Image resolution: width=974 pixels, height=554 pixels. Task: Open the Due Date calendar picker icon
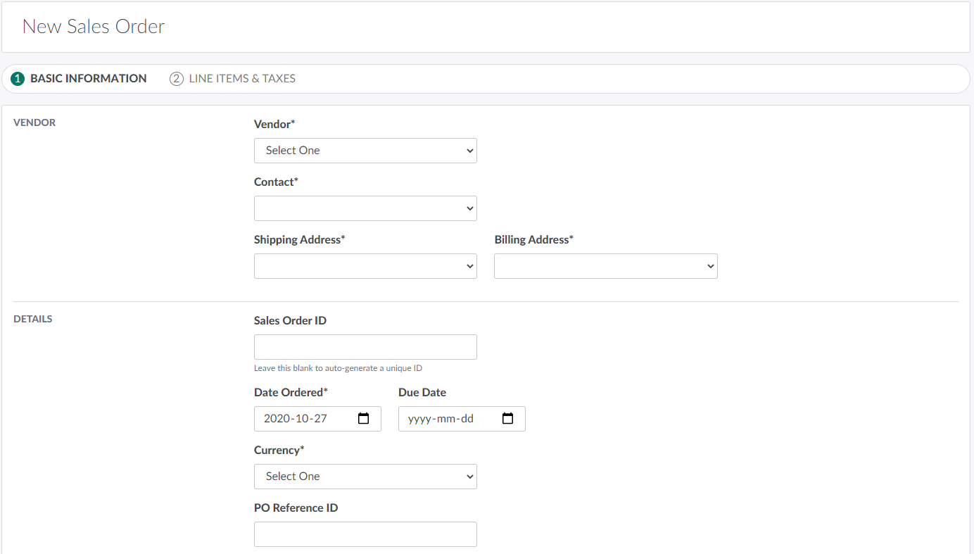pos(508,419)
